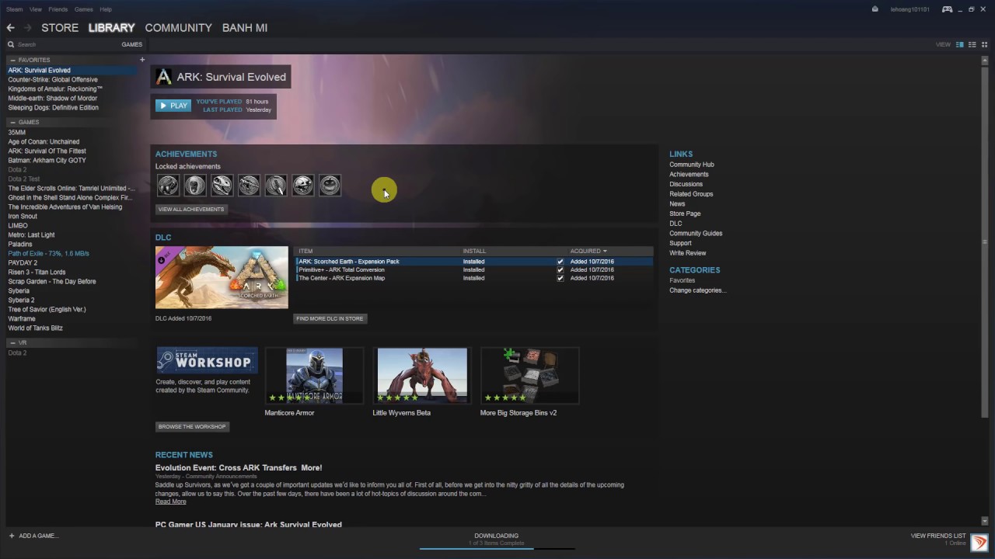995x559 pixels.
Task: Collapse the Favorites category
Action: pyautogui.click(x=12, y=60)
